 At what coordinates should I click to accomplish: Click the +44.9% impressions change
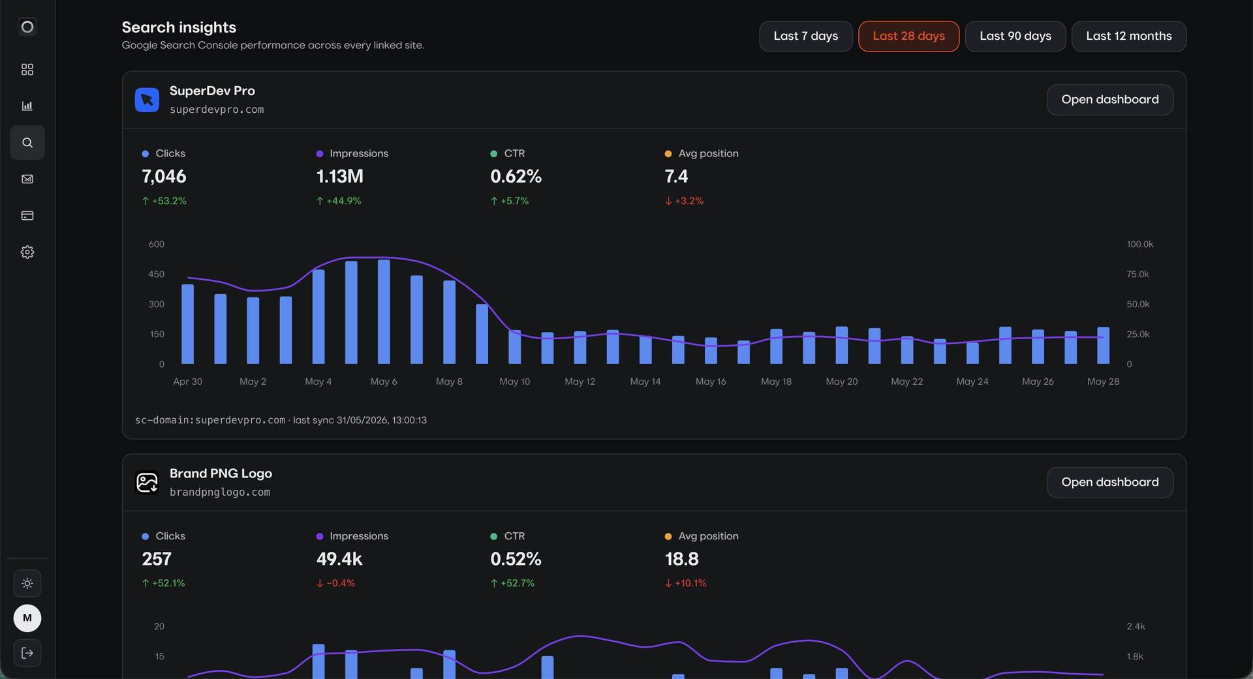[339, 201]
